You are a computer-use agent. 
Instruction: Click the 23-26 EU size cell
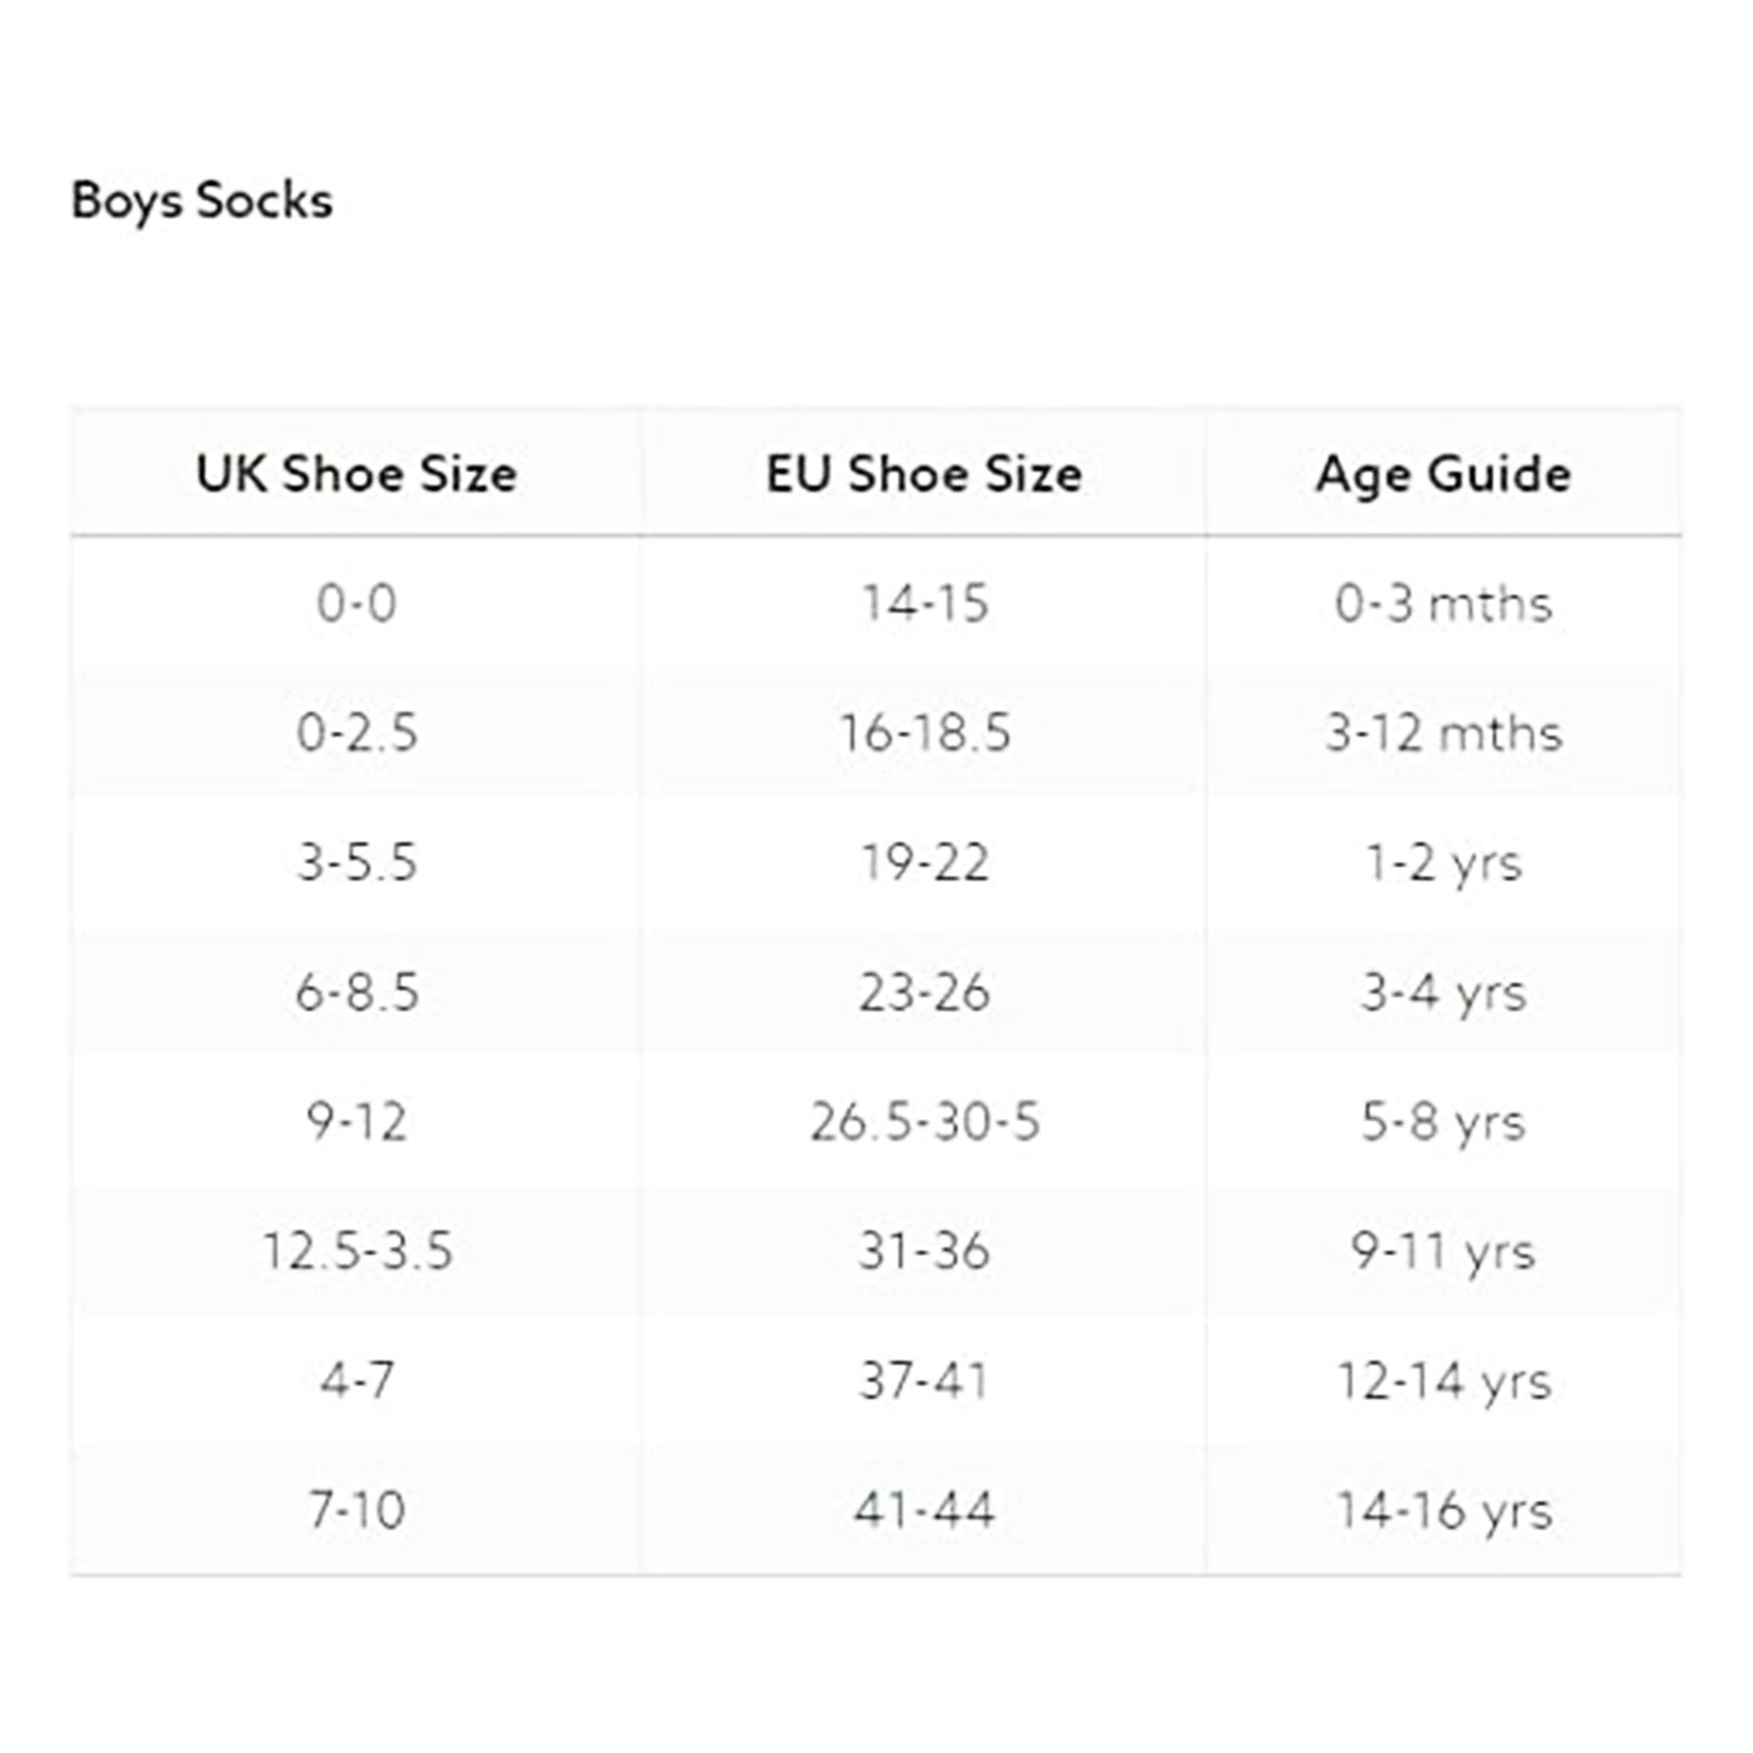[924, 993]
